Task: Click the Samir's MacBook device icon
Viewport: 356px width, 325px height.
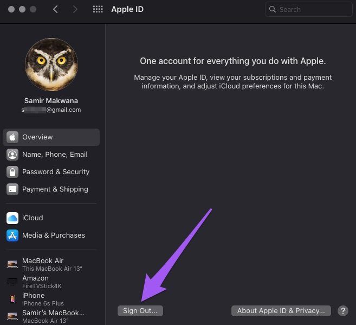Action: coord(12,316)
